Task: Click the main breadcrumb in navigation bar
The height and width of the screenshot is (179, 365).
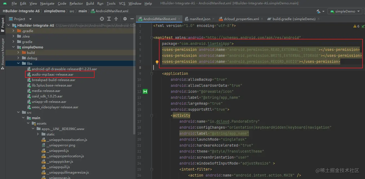Action: coord(83,11)
